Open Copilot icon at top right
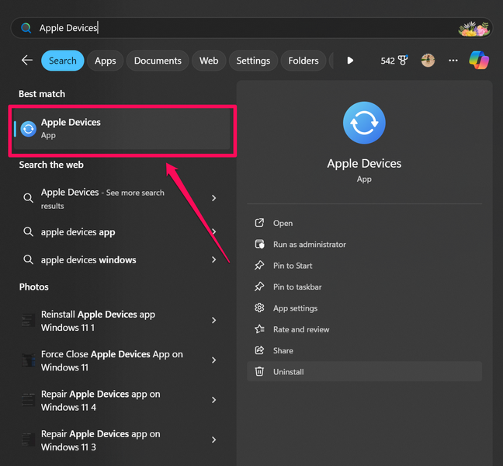 pos(479,61)
